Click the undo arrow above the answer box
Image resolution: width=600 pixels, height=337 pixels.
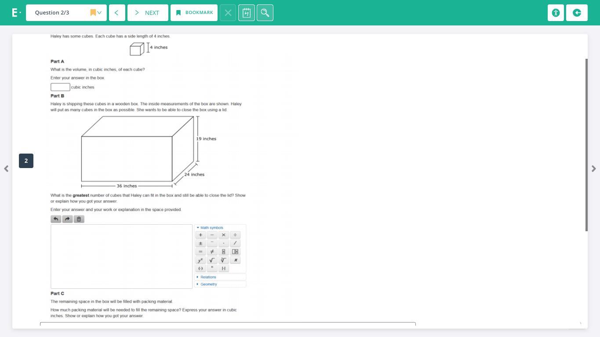pyautogui.click(x=56, y=219)
